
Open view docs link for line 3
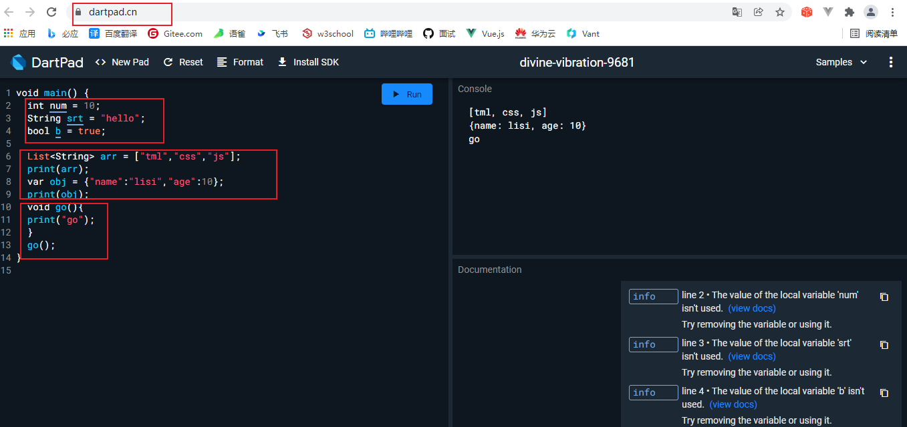click(752, 356)
